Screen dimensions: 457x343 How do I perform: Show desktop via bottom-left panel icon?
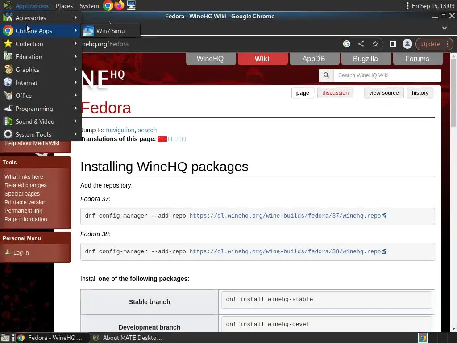click(5, 338)
